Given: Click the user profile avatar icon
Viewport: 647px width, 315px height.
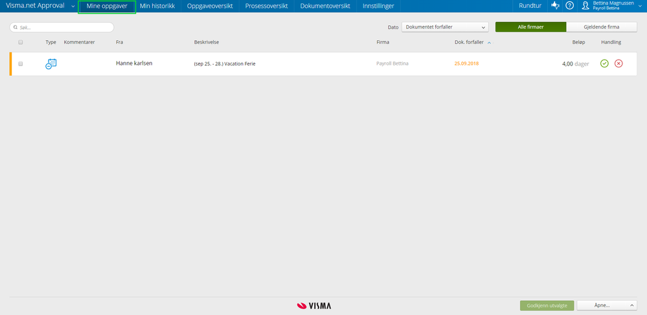Looking at the screenshot, I should [585, 6].
